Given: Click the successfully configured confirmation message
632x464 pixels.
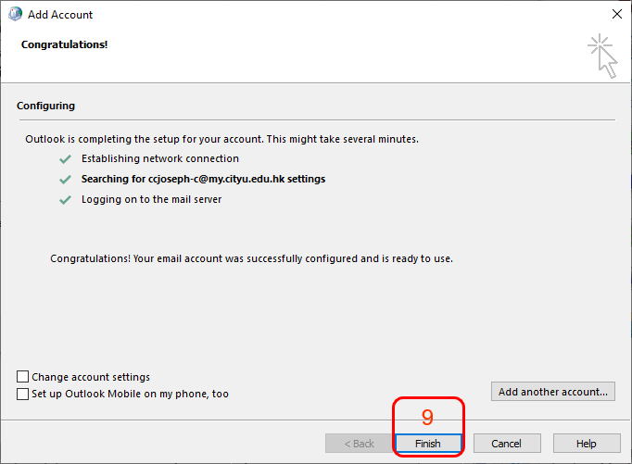Looking at the screenshot, I should coord(251,258).
